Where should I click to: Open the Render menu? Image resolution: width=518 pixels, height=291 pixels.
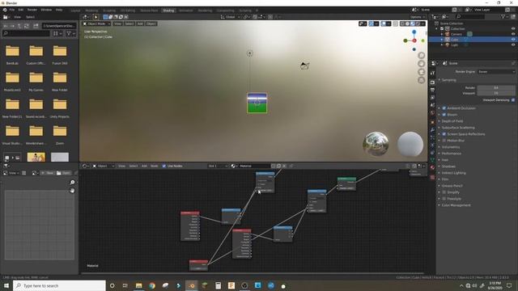(32, 10)
